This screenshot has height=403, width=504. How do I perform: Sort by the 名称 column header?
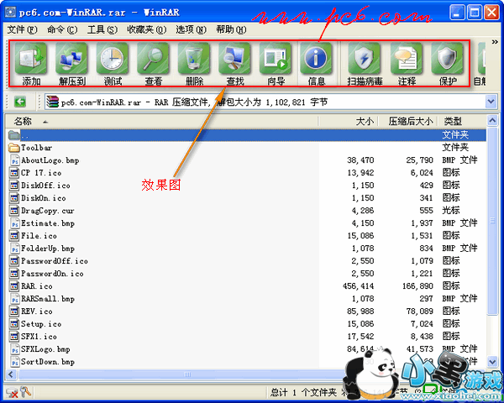[x=162, y=122]
